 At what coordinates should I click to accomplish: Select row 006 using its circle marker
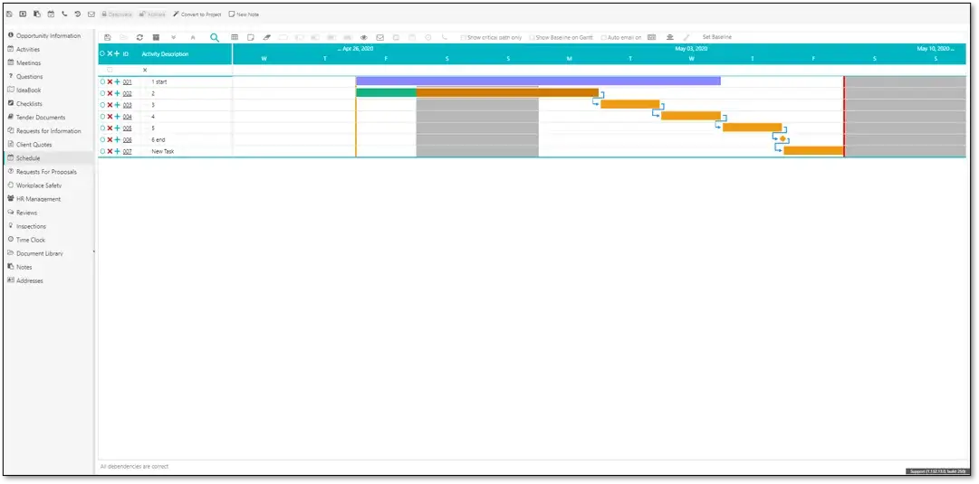tap(102, 139)
